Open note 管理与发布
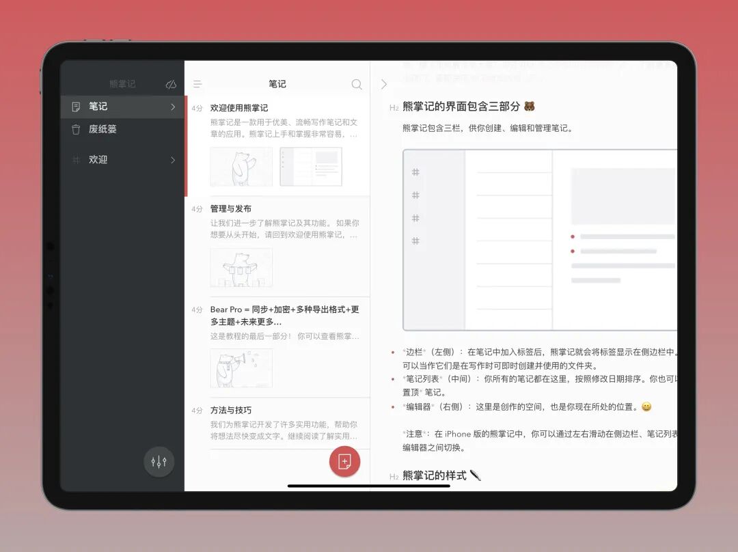 [x=277, y=247]
